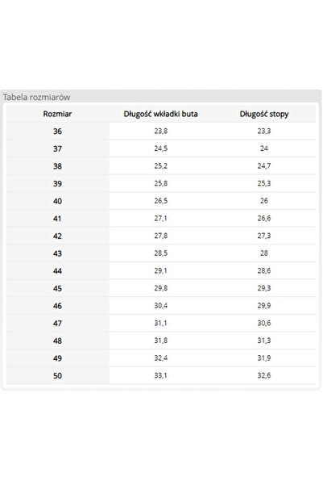Click insole length value 23,8
323x485 pixels.
(161, 132)
